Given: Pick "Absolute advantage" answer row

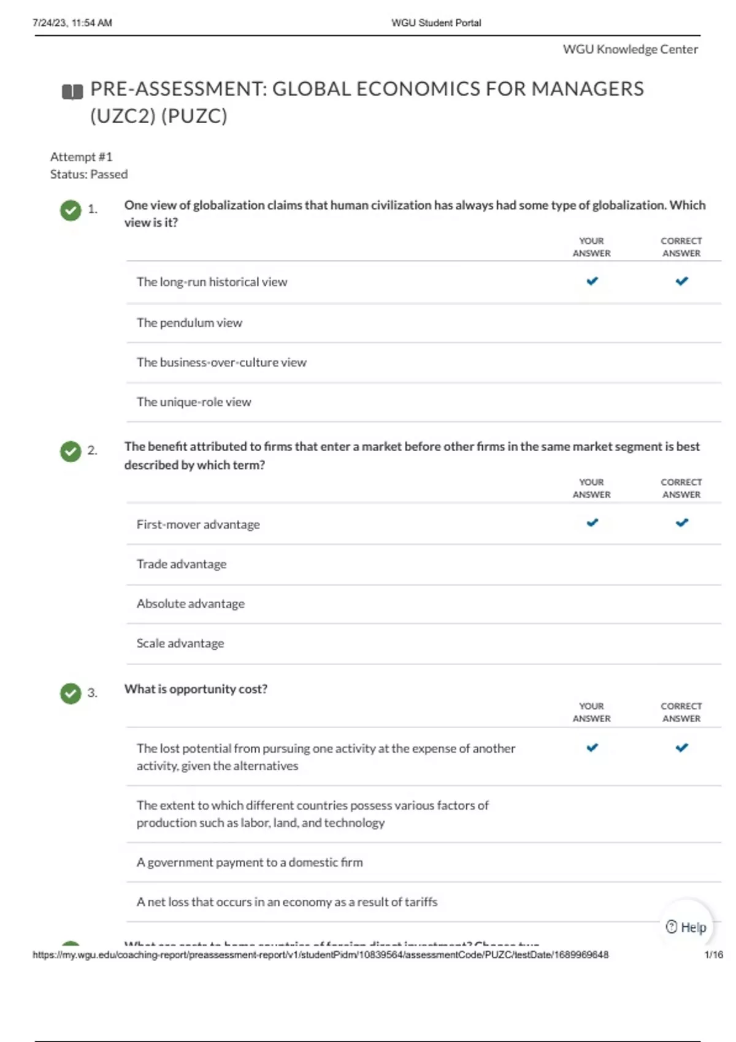Looking at the screenshot, I should click(x=191, y=604).
